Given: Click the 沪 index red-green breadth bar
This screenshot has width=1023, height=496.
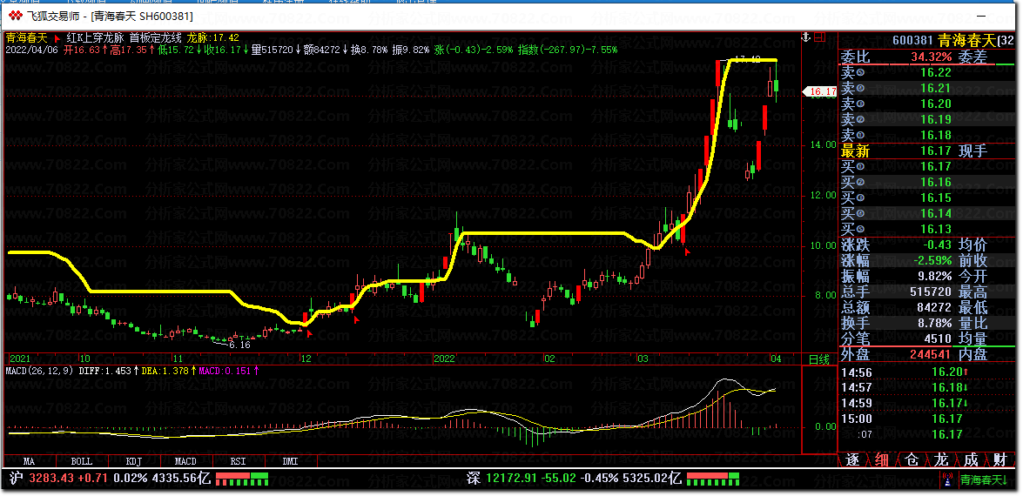Looking at the screenshot, I should (x=241, y=479).
